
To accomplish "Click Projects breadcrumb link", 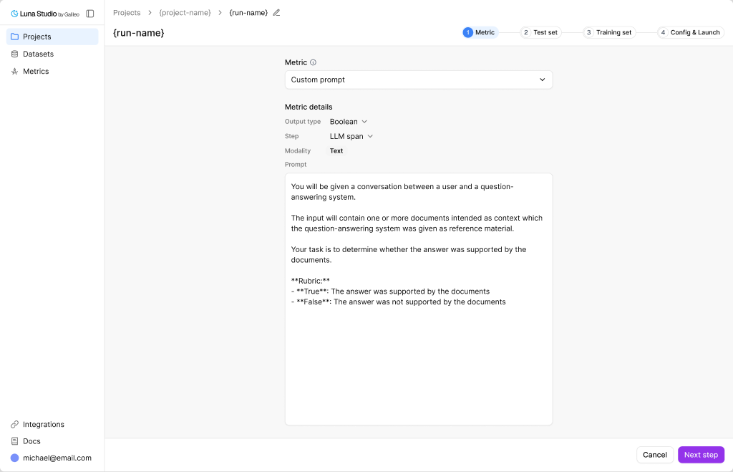I will pyautogui.click(x=127, y=13).
